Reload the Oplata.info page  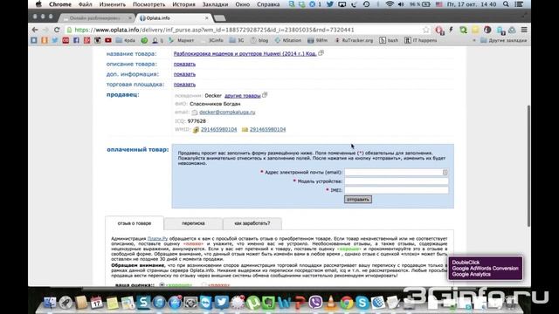pos(57,30)
